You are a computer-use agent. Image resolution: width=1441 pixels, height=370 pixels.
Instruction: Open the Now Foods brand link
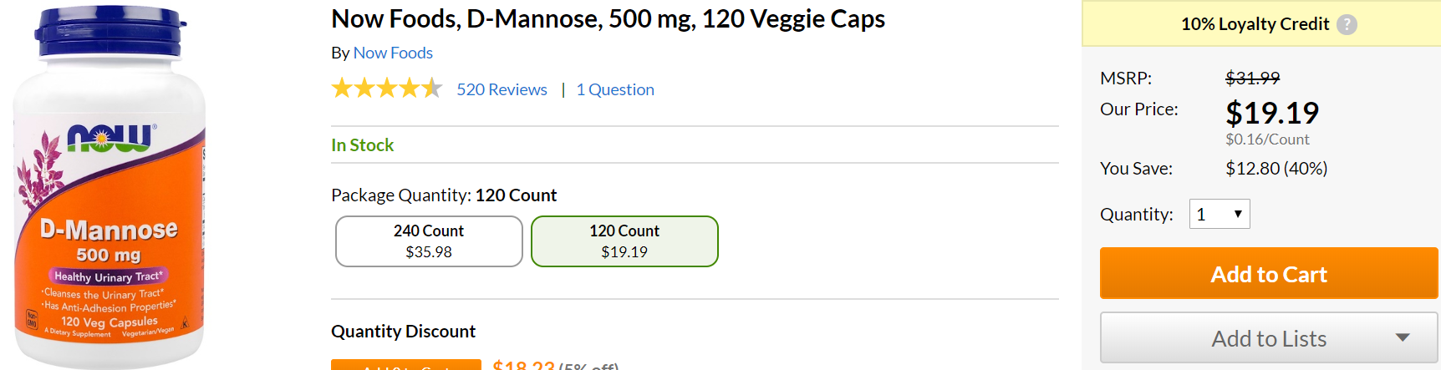393,53
